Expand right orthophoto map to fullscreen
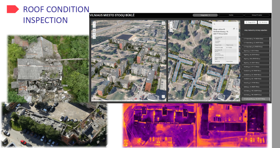The image size is (280, 148). (x=237, y=96)
